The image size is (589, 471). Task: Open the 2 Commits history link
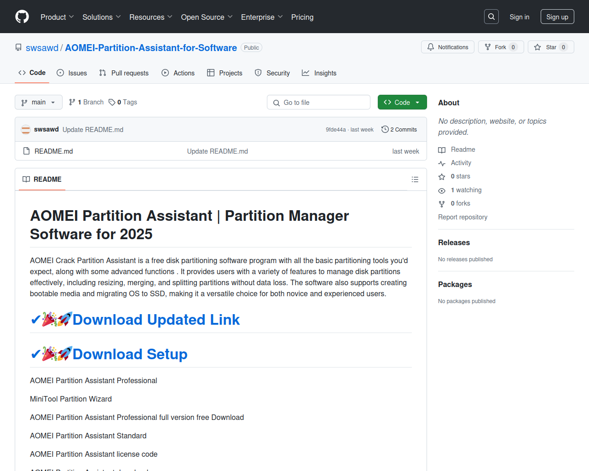point(399,130)
